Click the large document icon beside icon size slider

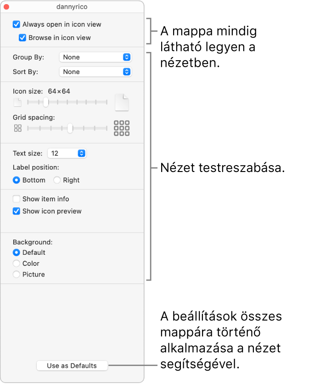(x=122, y=102)
